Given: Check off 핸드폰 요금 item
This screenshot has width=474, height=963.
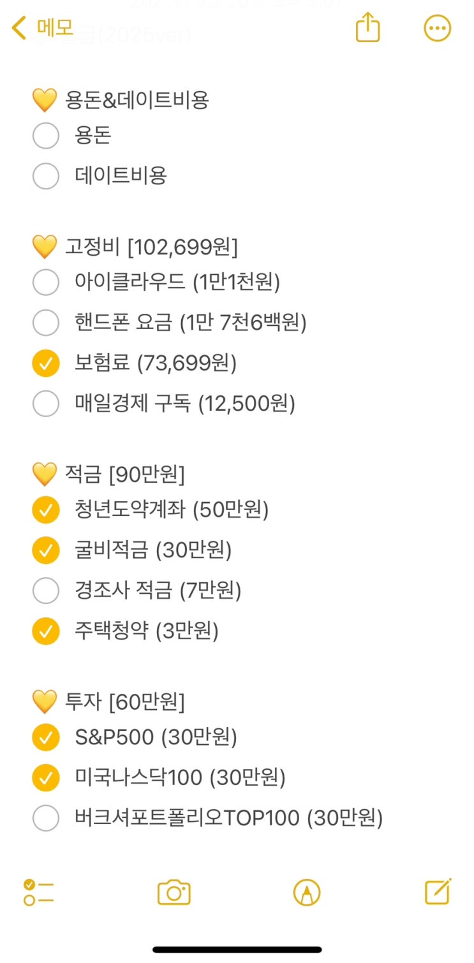Looking at the screenshot, I should [46, 323].
